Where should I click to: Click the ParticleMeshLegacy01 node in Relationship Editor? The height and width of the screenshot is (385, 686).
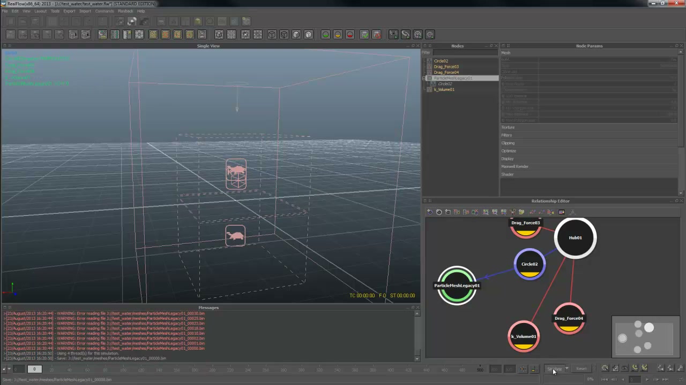click(x=457, y=286)
